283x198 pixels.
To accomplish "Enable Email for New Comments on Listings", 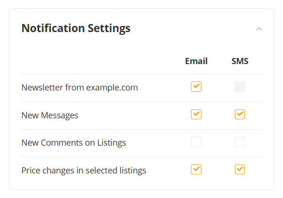I will tap(196, 142).
